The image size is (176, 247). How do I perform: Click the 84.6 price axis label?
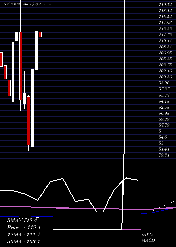click(x=163, y=137)
